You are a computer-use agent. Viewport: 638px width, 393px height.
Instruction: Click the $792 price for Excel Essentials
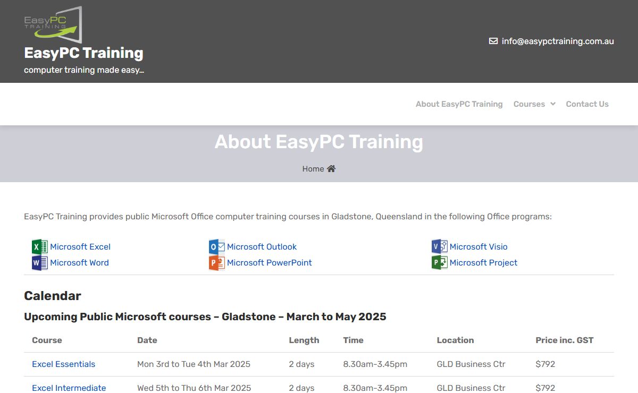[x=545, y=364]
